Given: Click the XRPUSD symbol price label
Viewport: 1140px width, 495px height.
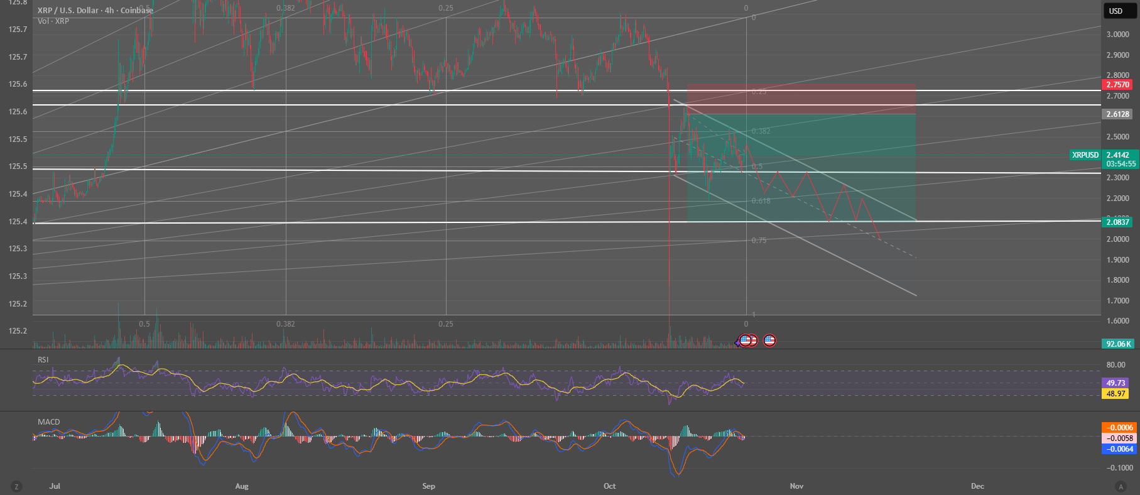Looking at the screenshot, I should point(1085,155).
